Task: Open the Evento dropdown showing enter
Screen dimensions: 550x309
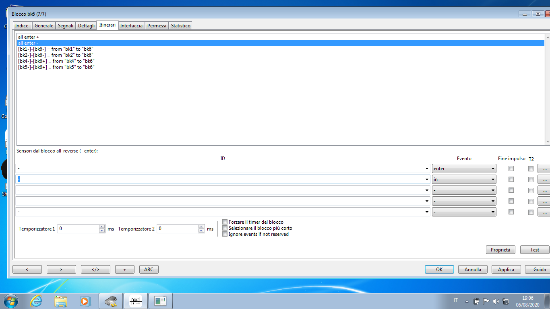Action: 464,169
